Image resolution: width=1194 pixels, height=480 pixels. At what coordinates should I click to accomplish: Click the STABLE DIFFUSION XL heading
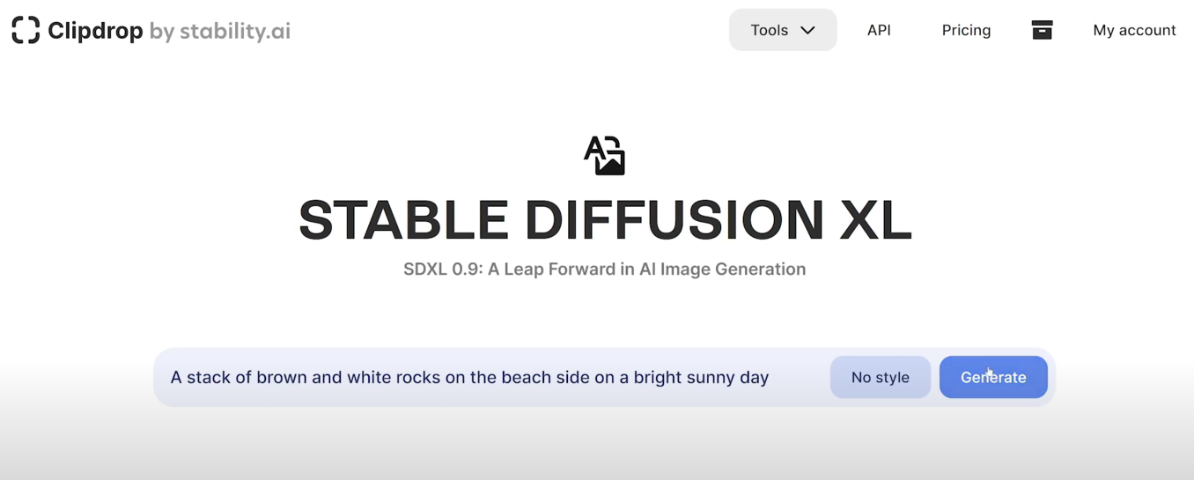click(x=605, y=220)
